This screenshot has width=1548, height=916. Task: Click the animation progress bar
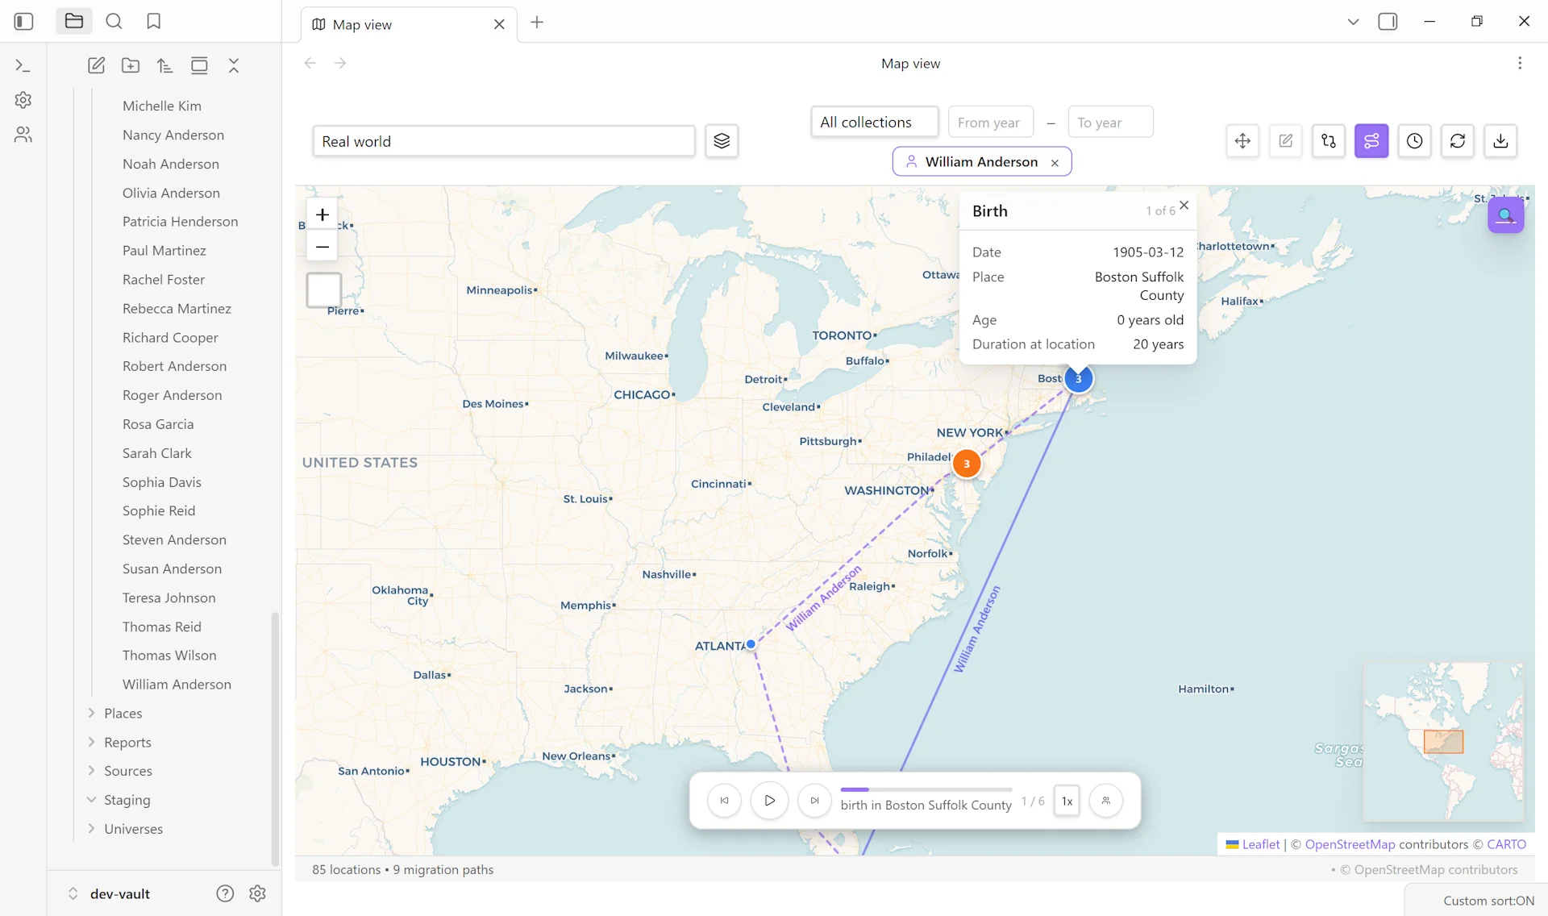tap(926, 789)
